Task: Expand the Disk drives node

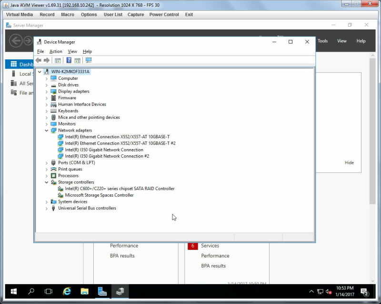Action: (46, 85)
